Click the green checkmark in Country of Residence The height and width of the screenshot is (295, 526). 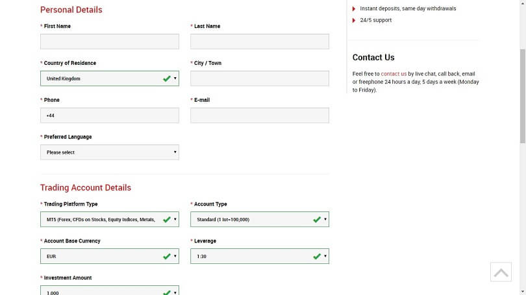tap(167, 78)
